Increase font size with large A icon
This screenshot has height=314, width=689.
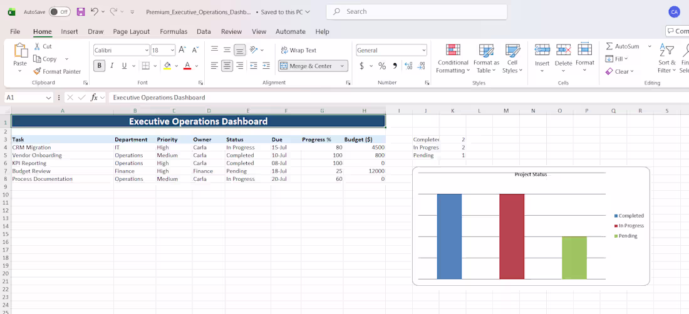coord(182,50)
